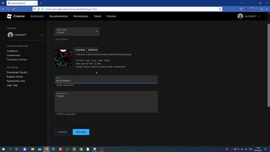Open Credentials in the sidebar
This screenshot has width=270, height=152.
(13, 55)
